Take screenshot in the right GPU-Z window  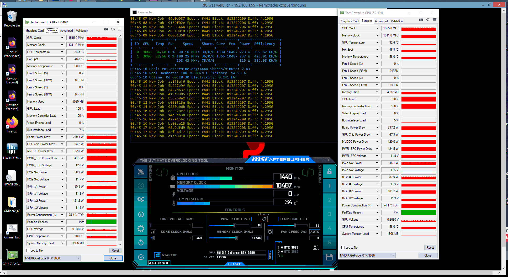coord(421,20)
